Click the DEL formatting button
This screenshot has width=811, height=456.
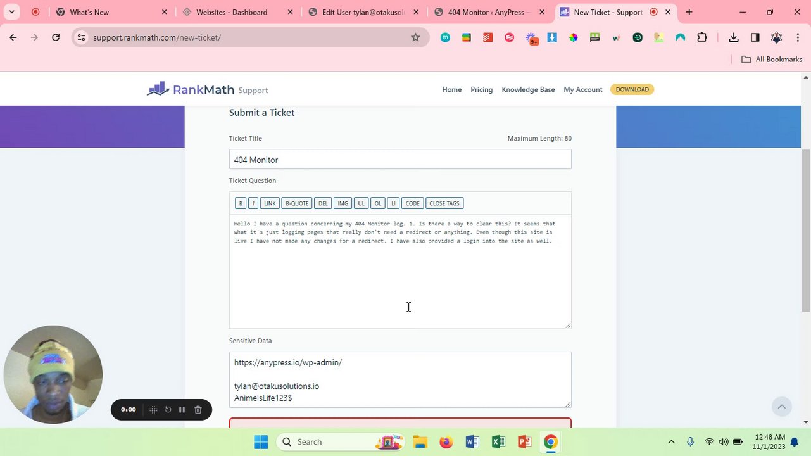323,203
